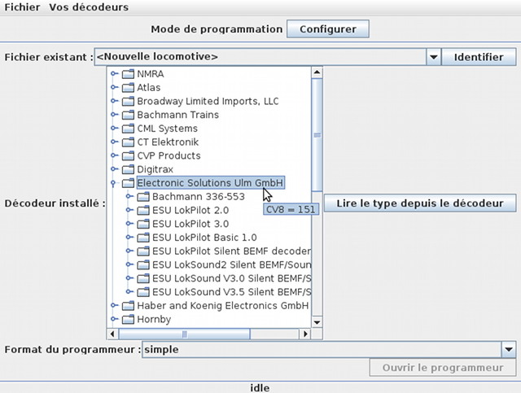Screen dimensions: 521x393
Task: Click the Bachmann 336-553 folder icon
Action: [143, 196]
